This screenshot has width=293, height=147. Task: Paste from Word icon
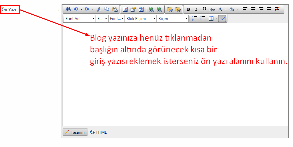(x=170, y=9)
